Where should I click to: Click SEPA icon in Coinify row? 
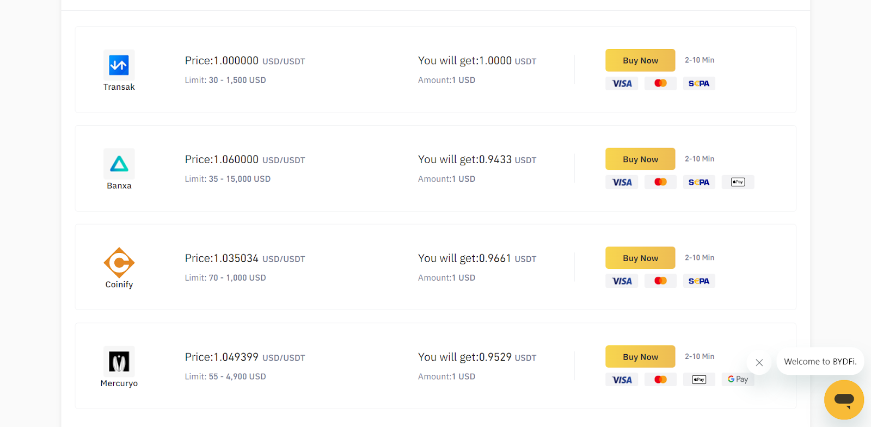(699, 281)
